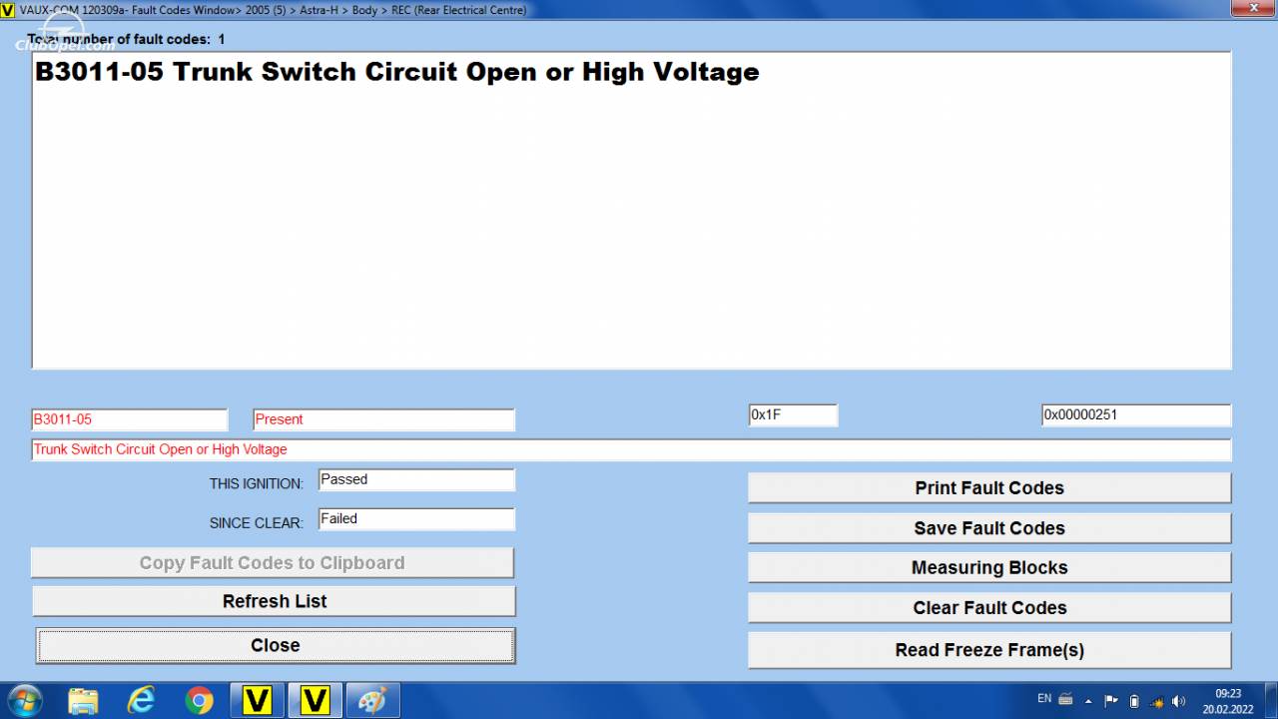
Task: Click the Present status field
Action: [383, 419]
